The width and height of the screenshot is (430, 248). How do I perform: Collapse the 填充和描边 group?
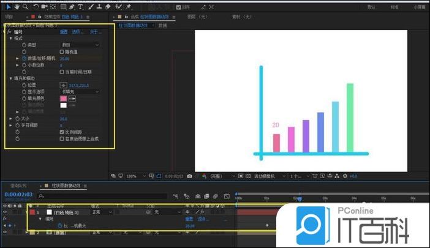[11, 78]
